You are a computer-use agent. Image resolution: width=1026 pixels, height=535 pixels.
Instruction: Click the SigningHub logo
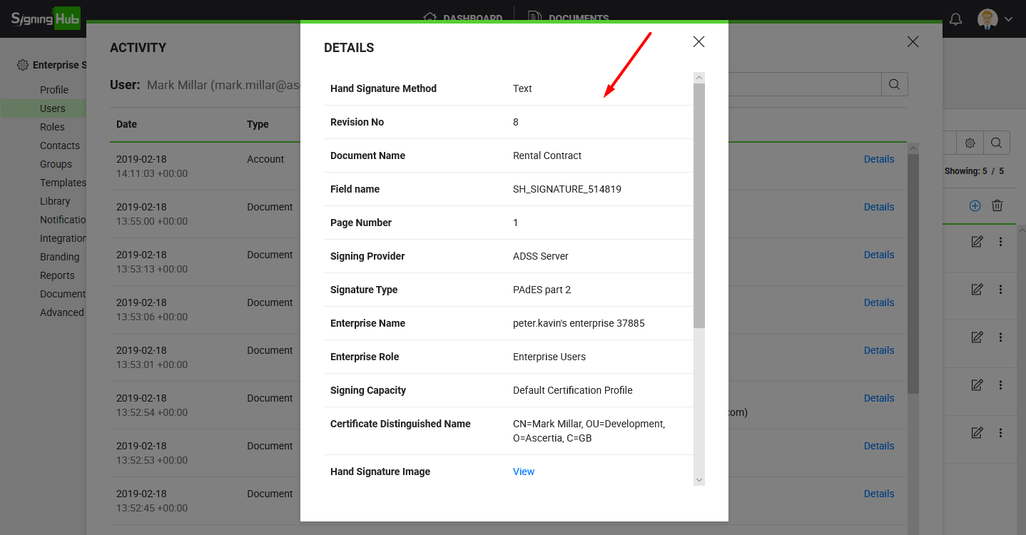click(x=46, y=19)
